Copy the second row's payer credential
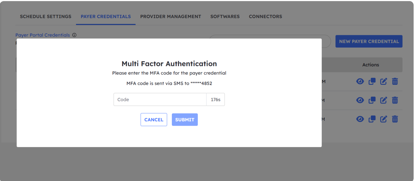 pos(372,100)
